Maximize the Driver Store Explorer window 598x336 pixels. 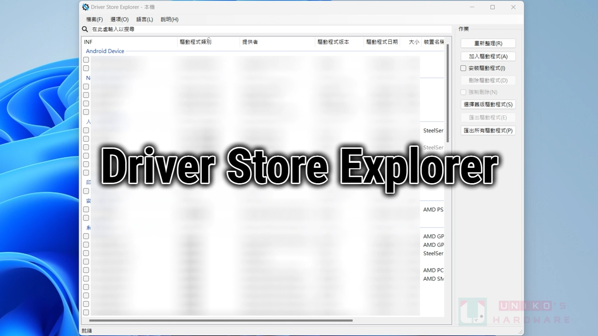tap(492, 7)
